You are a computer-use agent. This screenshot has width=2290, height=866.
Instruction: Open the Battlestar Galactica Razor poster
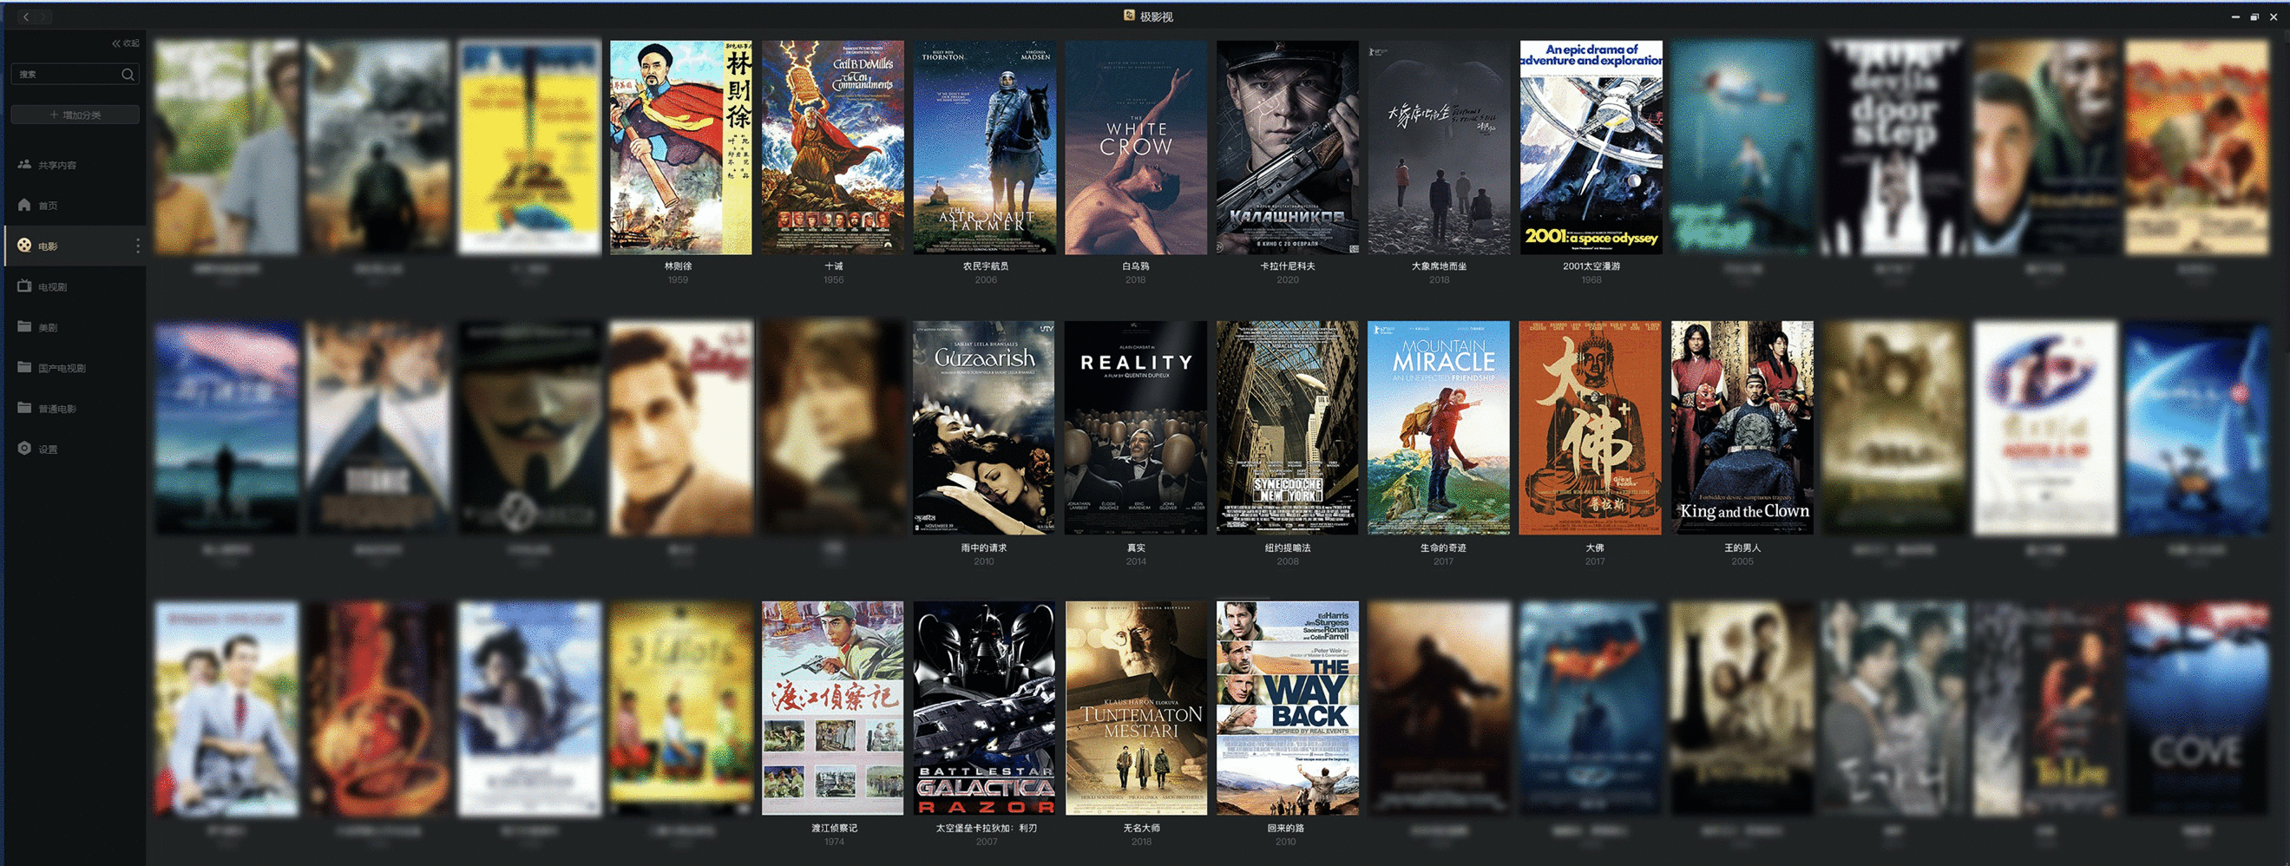984,708
